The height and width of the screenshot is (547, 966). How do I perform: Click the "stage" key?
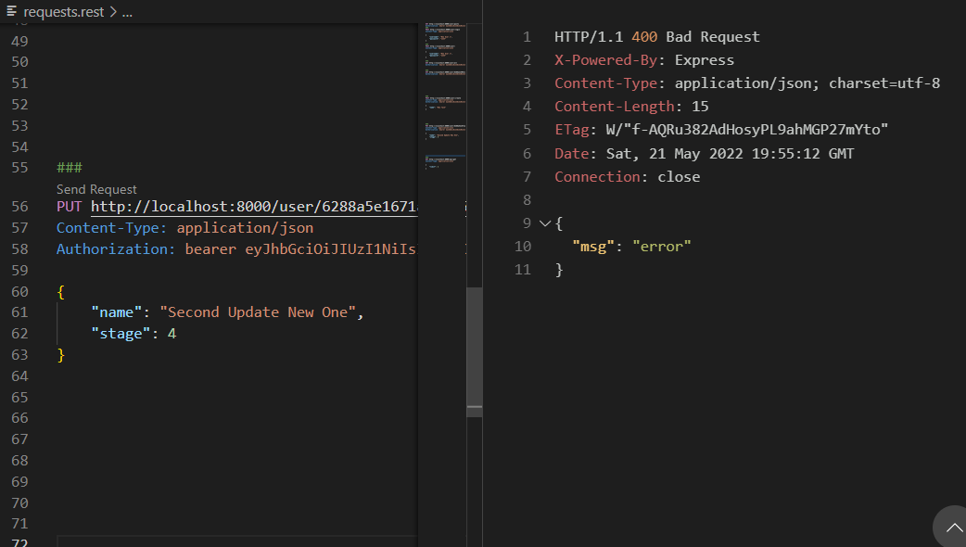coord(121,333)
